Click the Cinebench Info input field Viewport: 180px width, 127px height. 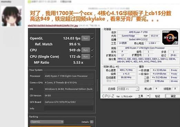coord(69,108)
